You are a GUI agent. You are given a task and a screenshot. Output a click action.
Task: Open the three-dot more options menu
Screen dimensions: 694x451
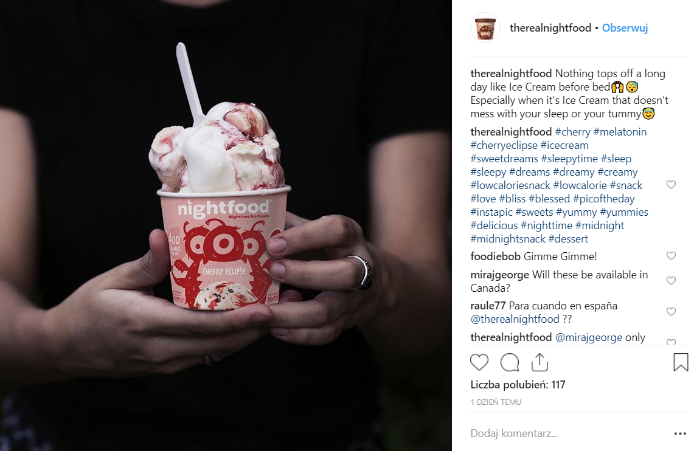click(680, 434)
